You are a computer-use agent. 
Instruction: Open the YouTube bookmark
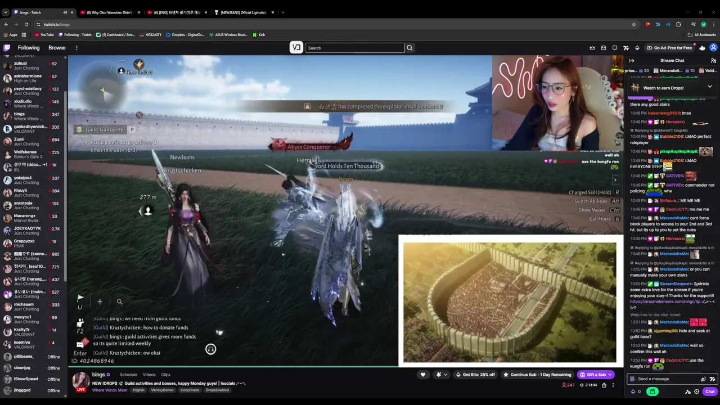(44, 35)
